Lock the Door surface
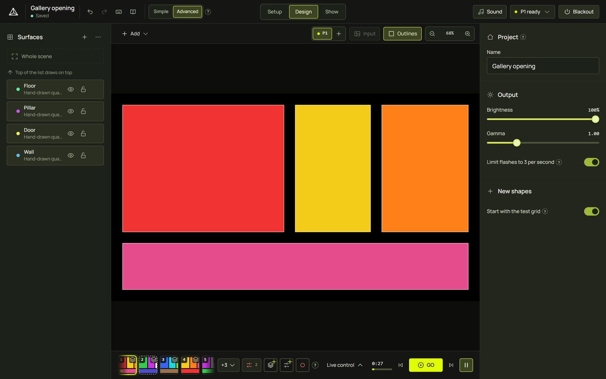The width and height of the screenshot is (606, 379). (x=83, y=133)
